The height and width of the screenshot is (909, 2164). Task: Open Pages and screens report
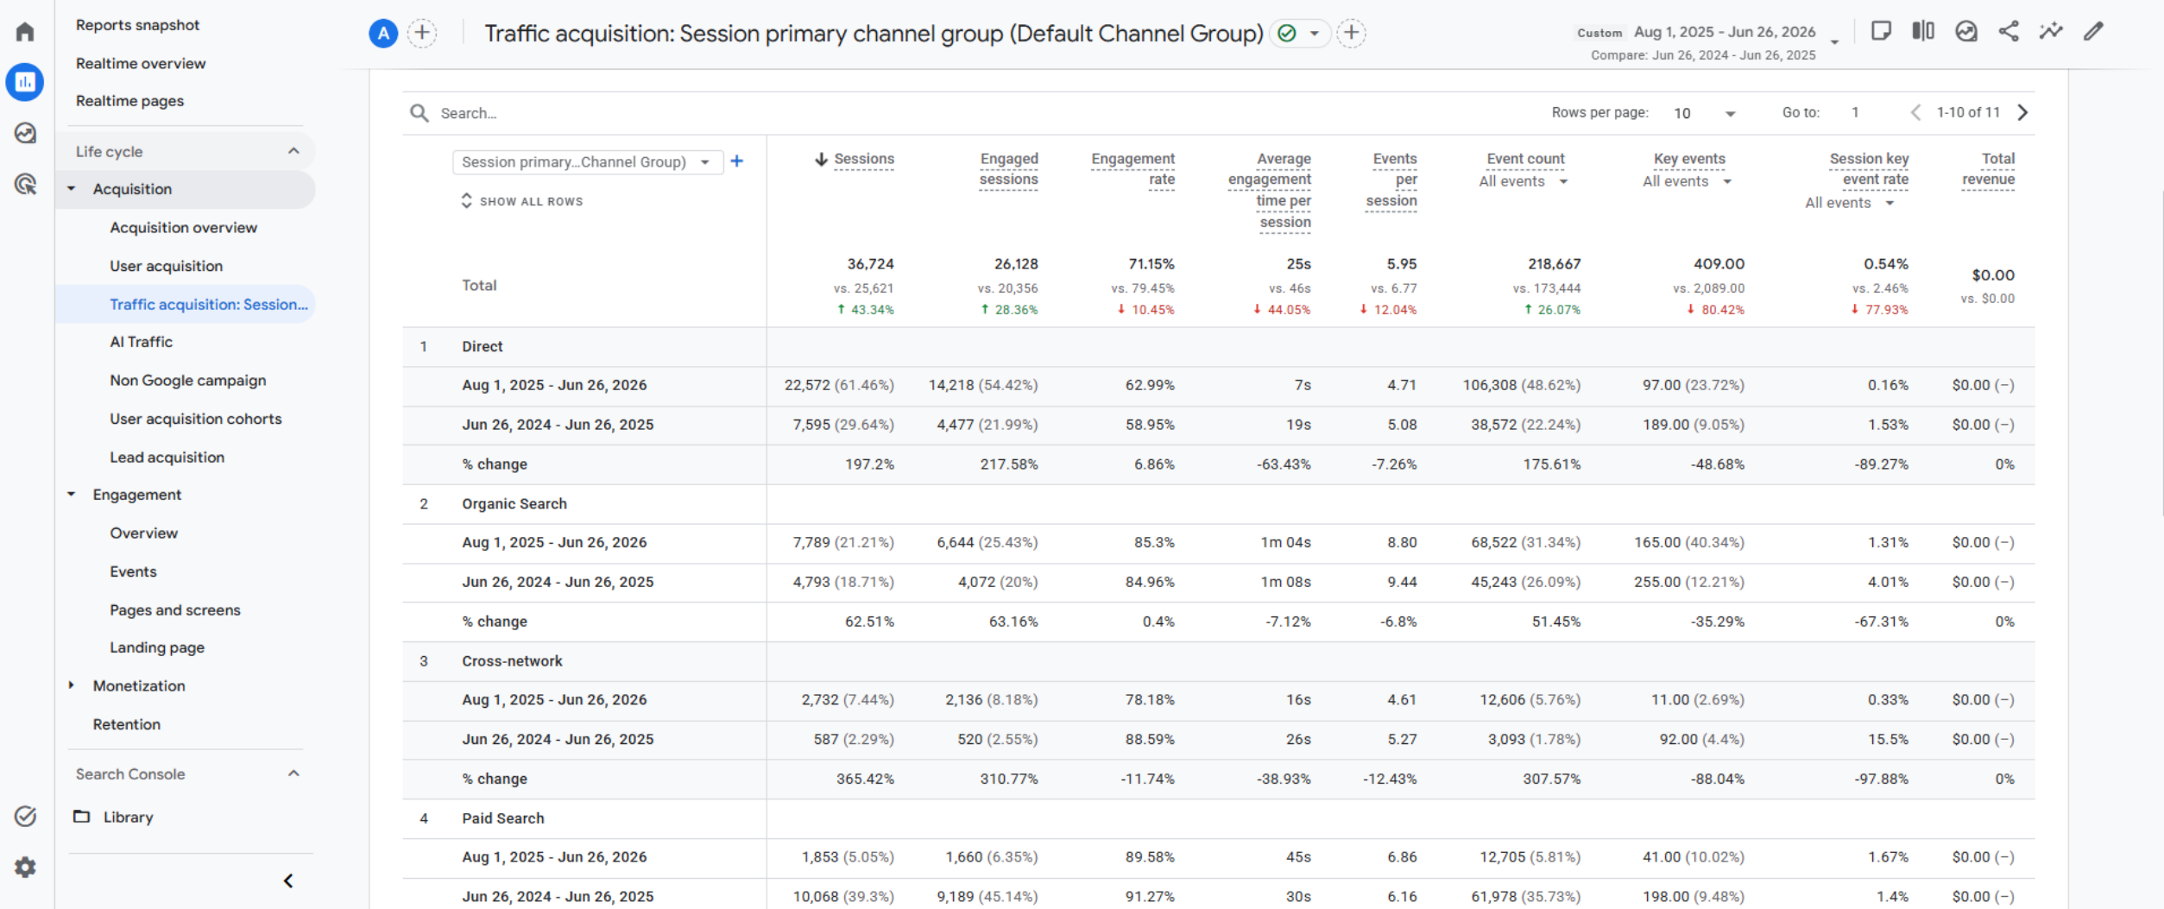tap(174, 609)
